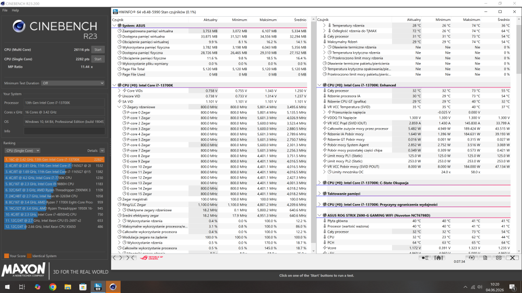Collapse the Zegary rdzeniowe tree node

point(119,107)
